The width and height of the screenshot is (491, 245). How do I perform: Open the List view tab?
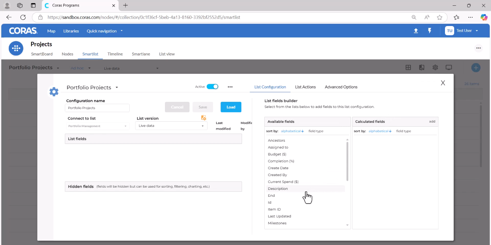167,54
